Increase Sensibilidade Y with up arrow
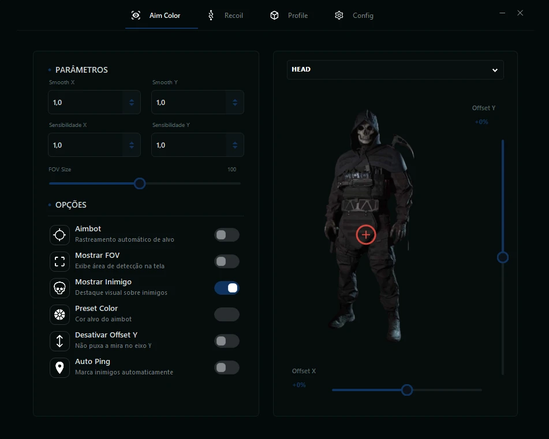Image resolution: width=549 pixels, height=439 pixels. 235,142
